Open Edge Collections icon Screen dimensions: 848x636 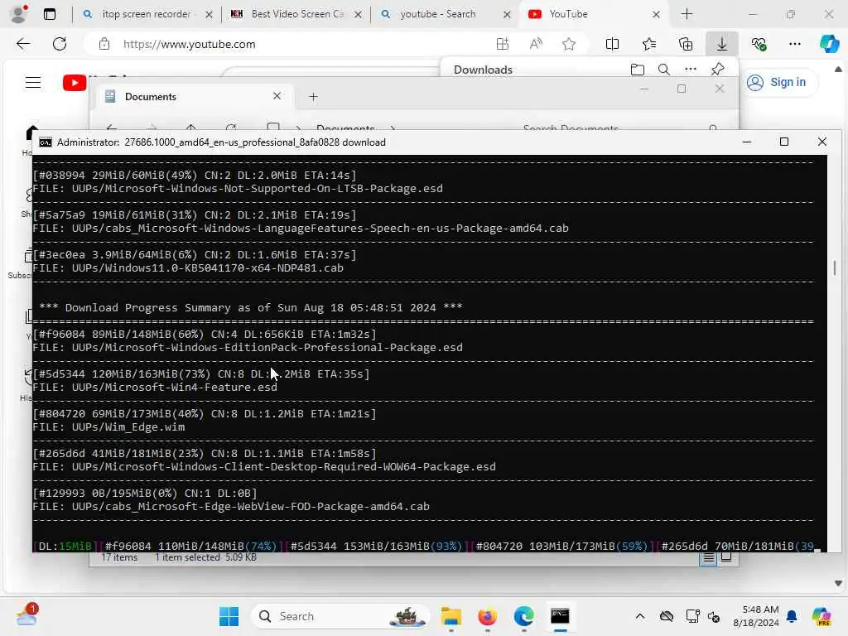tap(685, 44)
